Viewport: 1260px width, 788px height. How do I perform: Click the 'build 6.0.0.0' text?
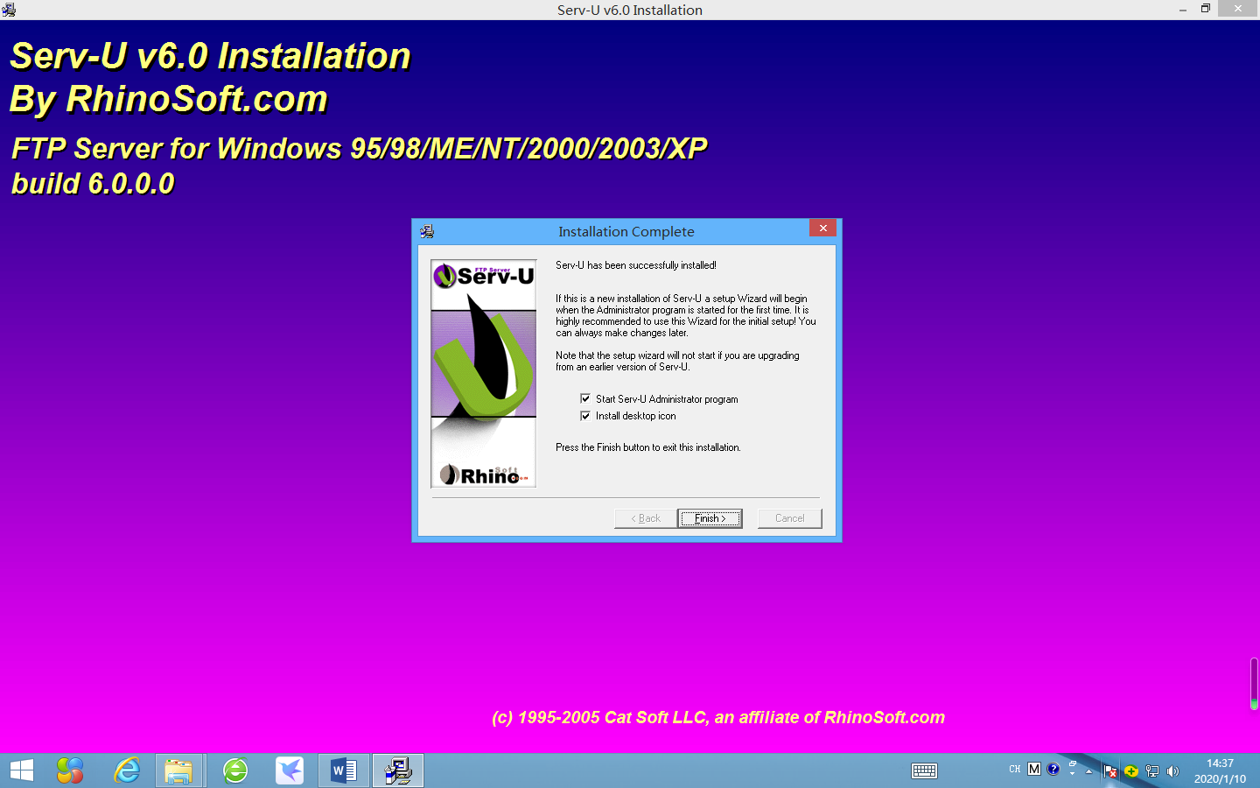pos(93,184)
